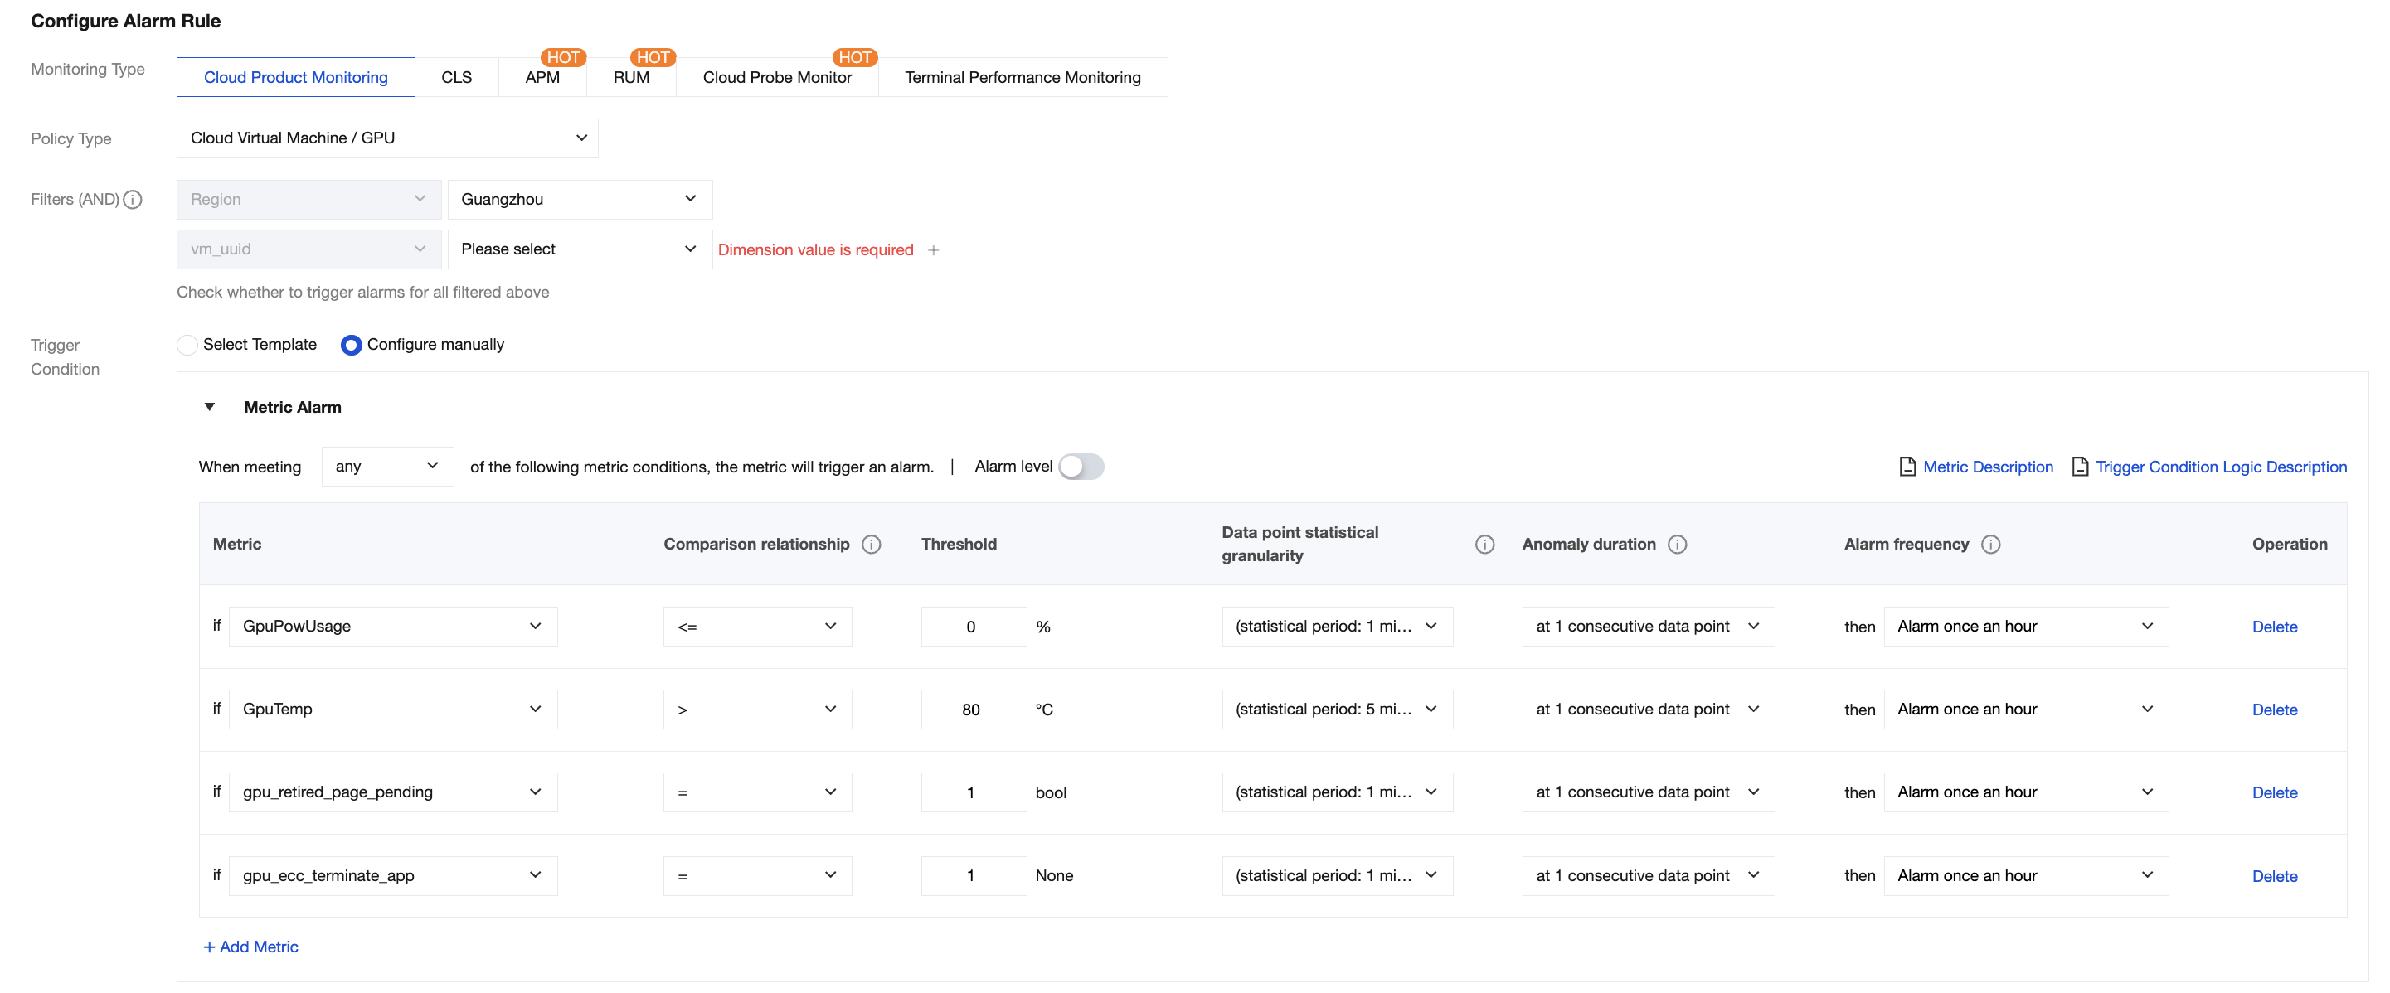Image resolution: width=2390 pixels, height=993 pixels.
Task: Open the Policy Type dropdown
Action: tap(387, 138)
